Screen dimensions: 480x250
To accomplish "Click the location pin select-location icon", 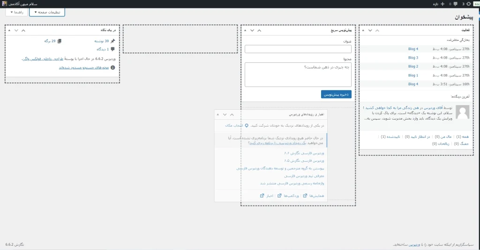I will click(247, 125).
